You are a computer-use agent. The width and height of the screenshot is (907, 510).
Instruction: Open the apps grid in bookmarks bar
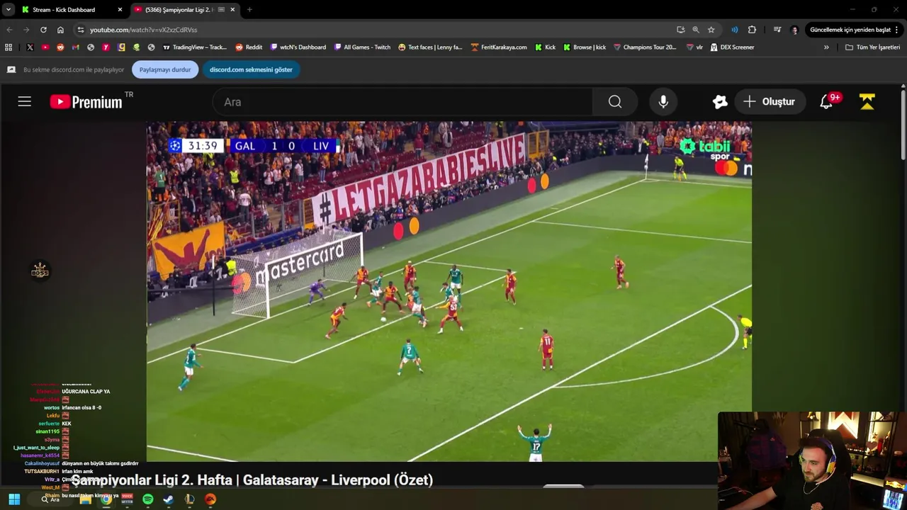(9, 47)
